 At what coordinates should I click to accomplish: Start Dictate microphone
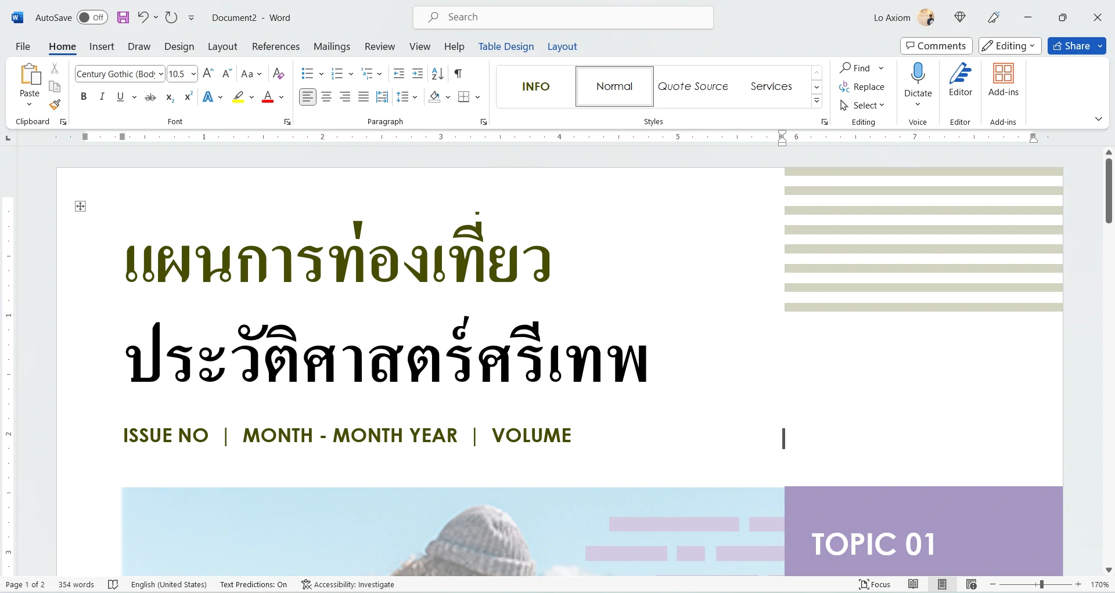click(918, 79)
